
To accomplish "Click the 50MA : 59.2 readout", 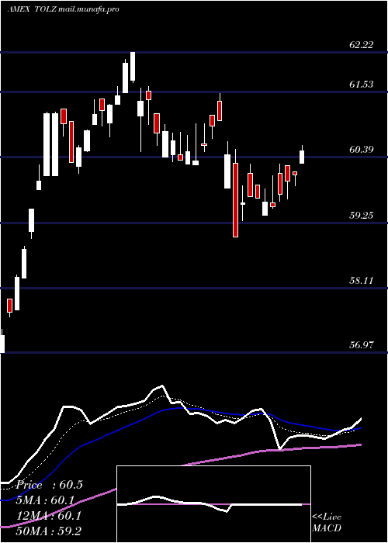I will (49, 531).
